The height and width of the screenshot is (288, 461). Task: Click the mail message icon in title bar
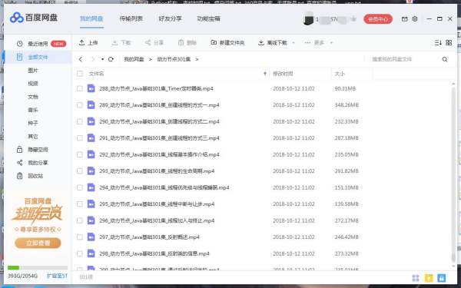tap(405, 18)
